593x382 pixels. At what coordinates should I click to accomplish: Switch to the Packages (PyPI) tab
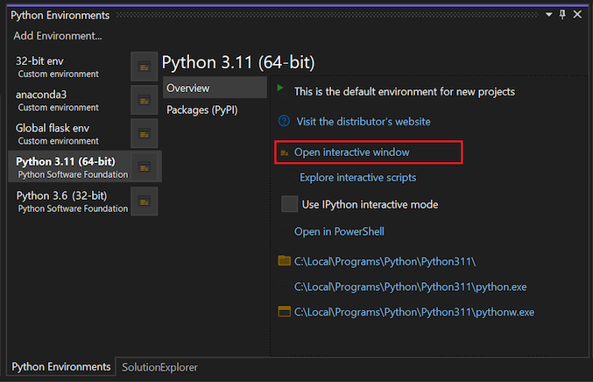click(x=202, y=110)
